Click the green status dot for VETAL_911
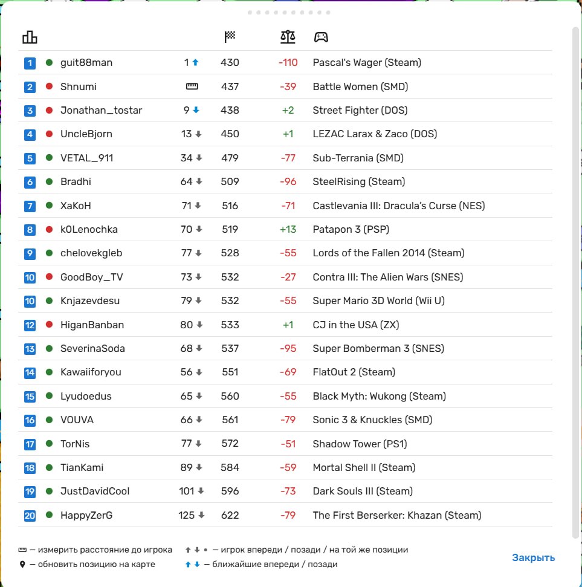Screen dimensions: 582x587 pos(49,158)
